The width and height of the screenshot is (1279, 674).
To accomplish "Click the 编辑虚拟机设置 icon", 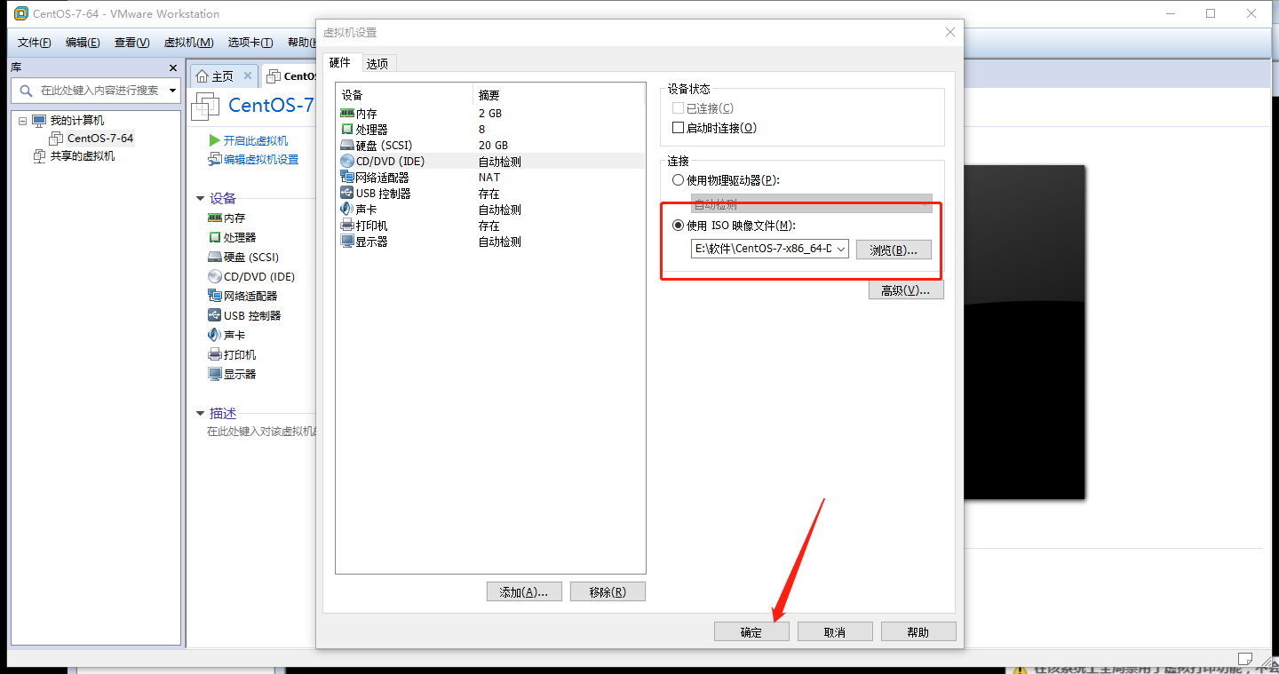I will (x=214, y=159).
